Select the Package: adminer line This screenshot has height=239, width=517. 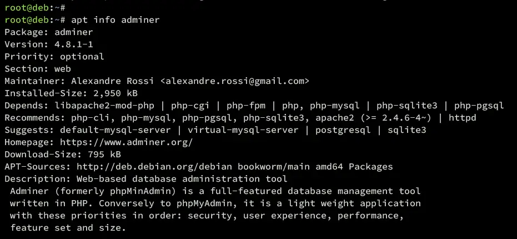coord(49,32)
